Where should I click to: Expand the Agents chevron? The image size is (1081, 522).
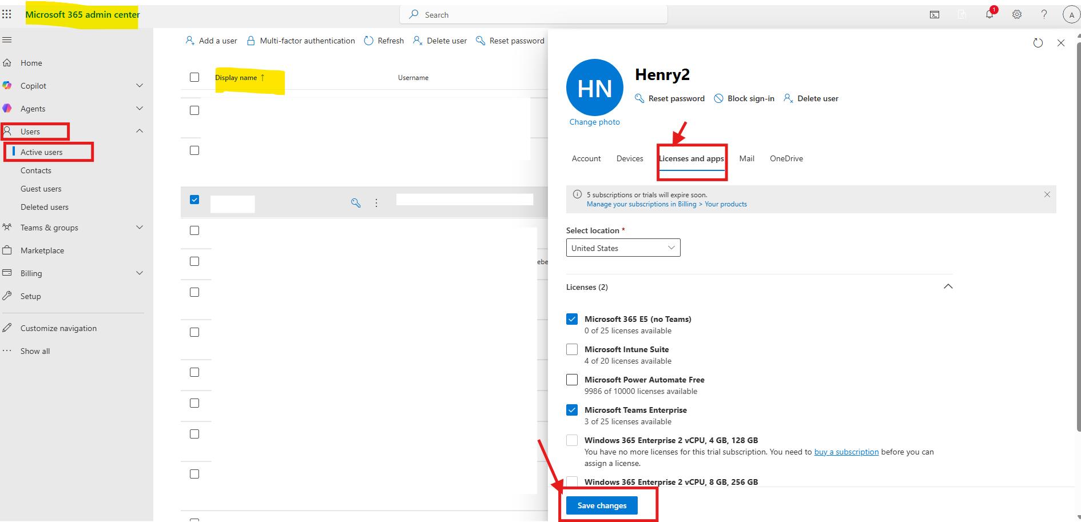pyautogui.click(x=140, y=108)
